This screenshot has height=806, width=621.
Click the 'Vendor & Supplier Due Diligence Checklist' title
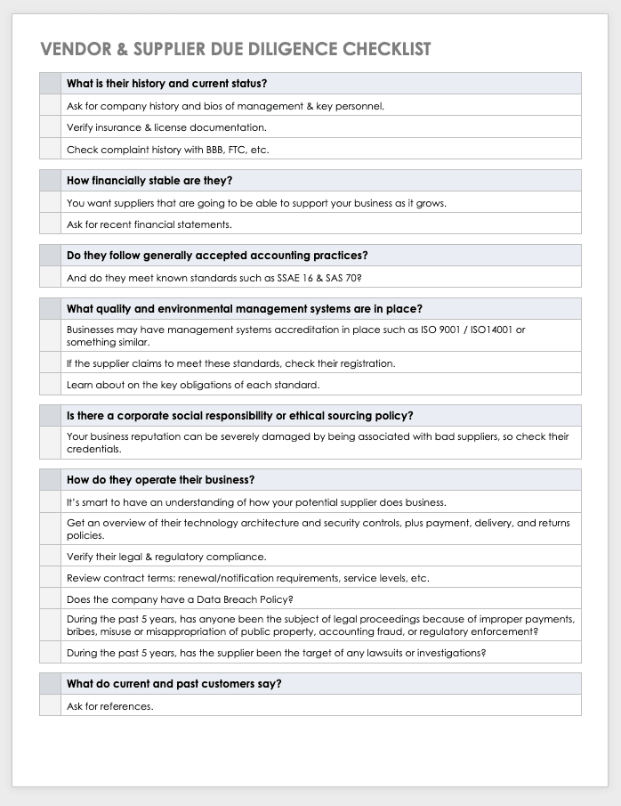(x=236, y=49)
